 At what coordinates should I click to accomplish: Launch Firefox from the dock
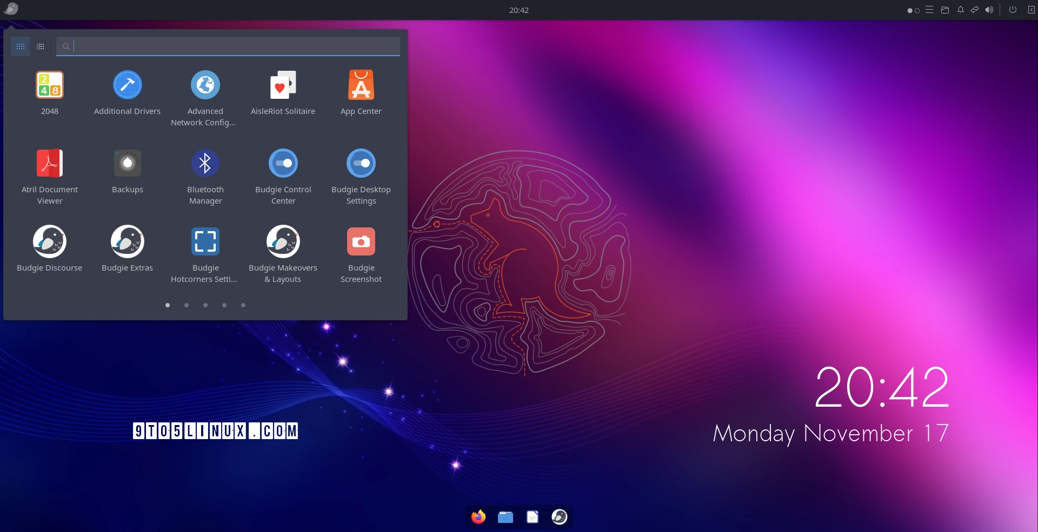[478, 517]
